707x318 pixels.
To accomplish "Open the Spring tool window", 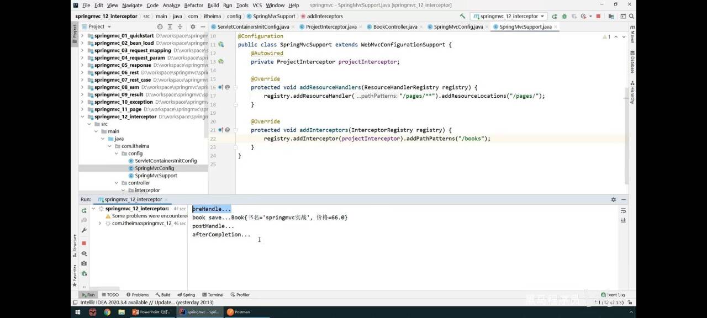I will coord(186,295).
